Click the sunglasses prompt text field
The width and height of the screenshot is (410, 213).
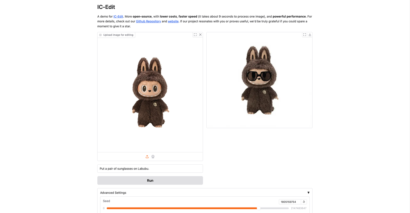150,168
